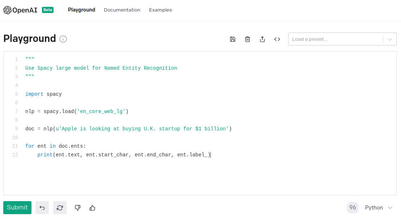
Task: Give thumbs up feedback
Action: (92, 208)
